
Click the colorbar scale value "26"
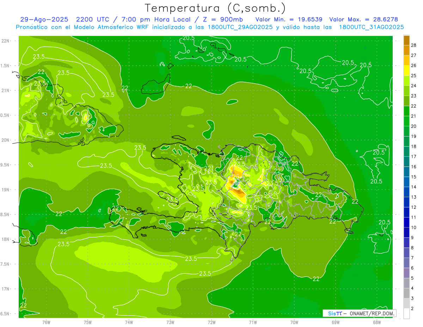pos(413,65)
